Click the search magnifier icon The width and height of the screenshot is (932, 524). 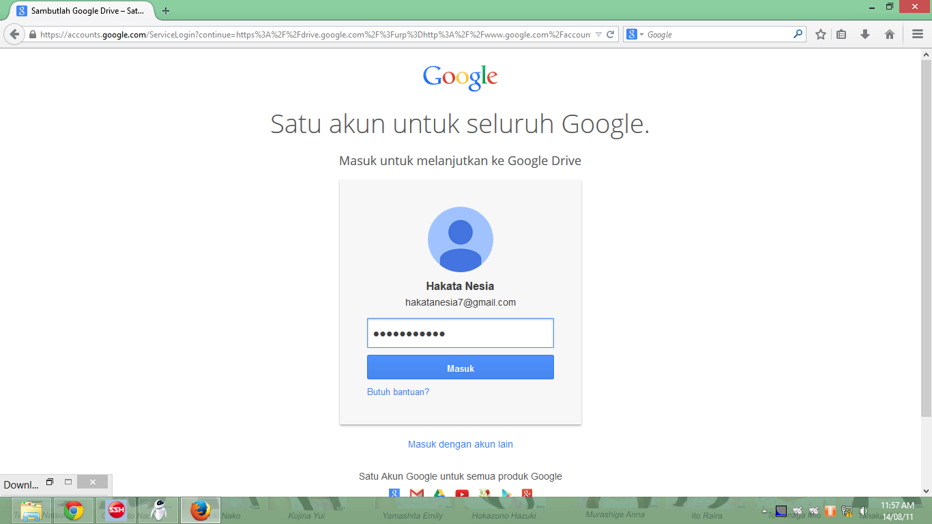798,34
